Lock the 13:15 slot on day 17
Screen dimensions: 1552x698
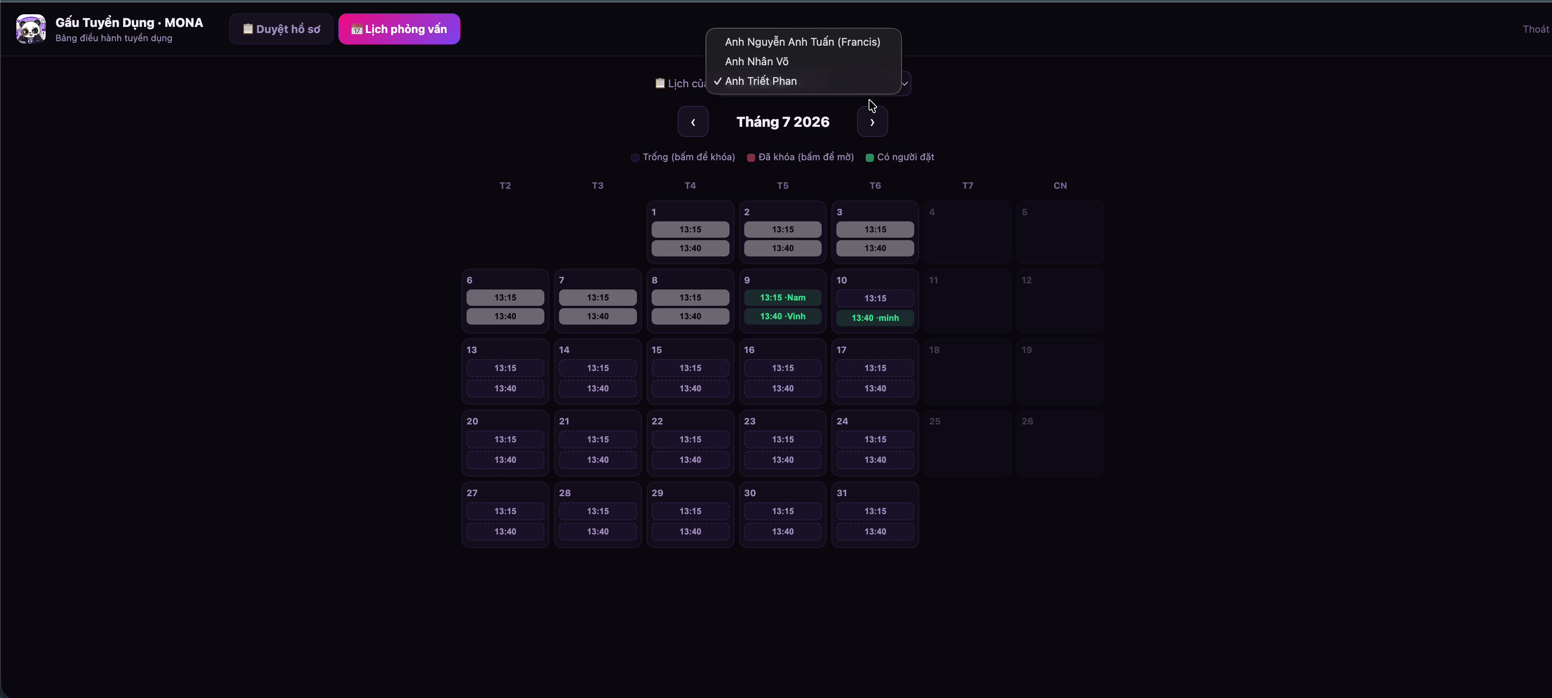pos(875,368)
